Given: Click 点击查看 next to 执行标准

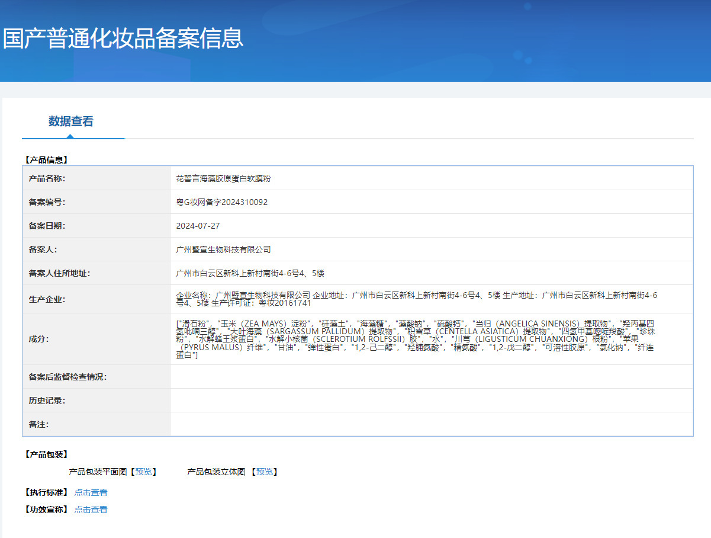Looking at the screenshot, I should click(x=91, y=492).
